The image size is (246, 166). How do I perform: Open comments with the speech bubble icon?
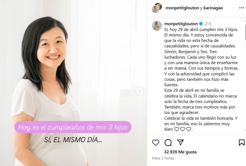coord(168,142)
